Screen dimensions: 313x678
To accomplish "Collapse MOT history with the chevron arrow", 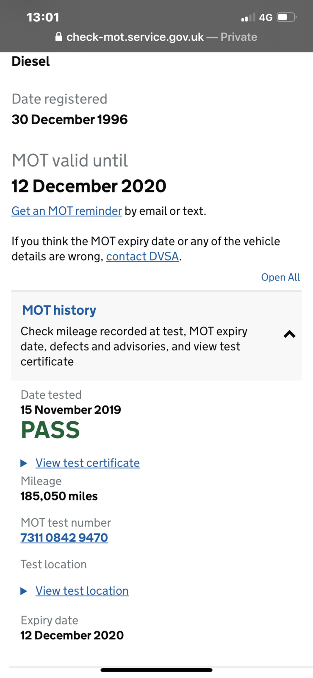I will tap(289, 334).
